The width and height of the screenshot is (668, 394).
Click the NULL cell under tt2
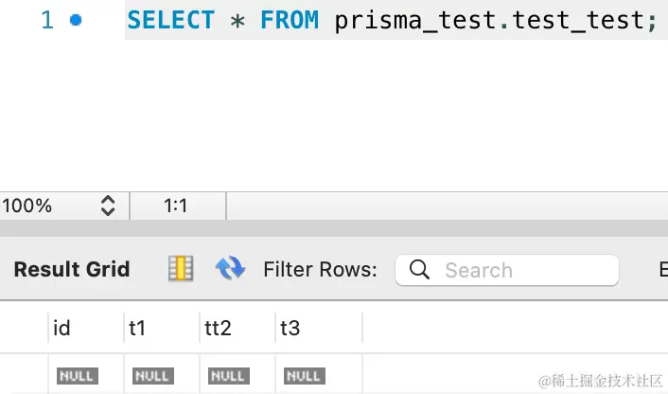coord(229,376)
